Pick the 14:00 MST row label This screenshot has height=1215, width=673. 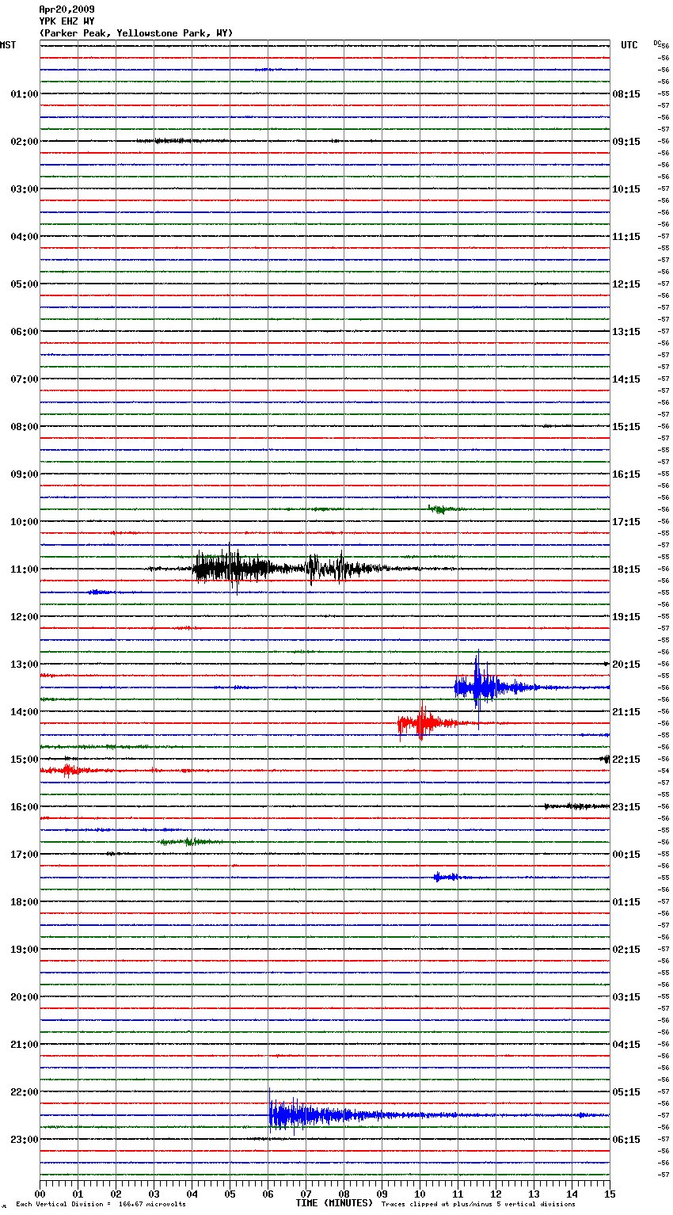(x=24, y=712)
